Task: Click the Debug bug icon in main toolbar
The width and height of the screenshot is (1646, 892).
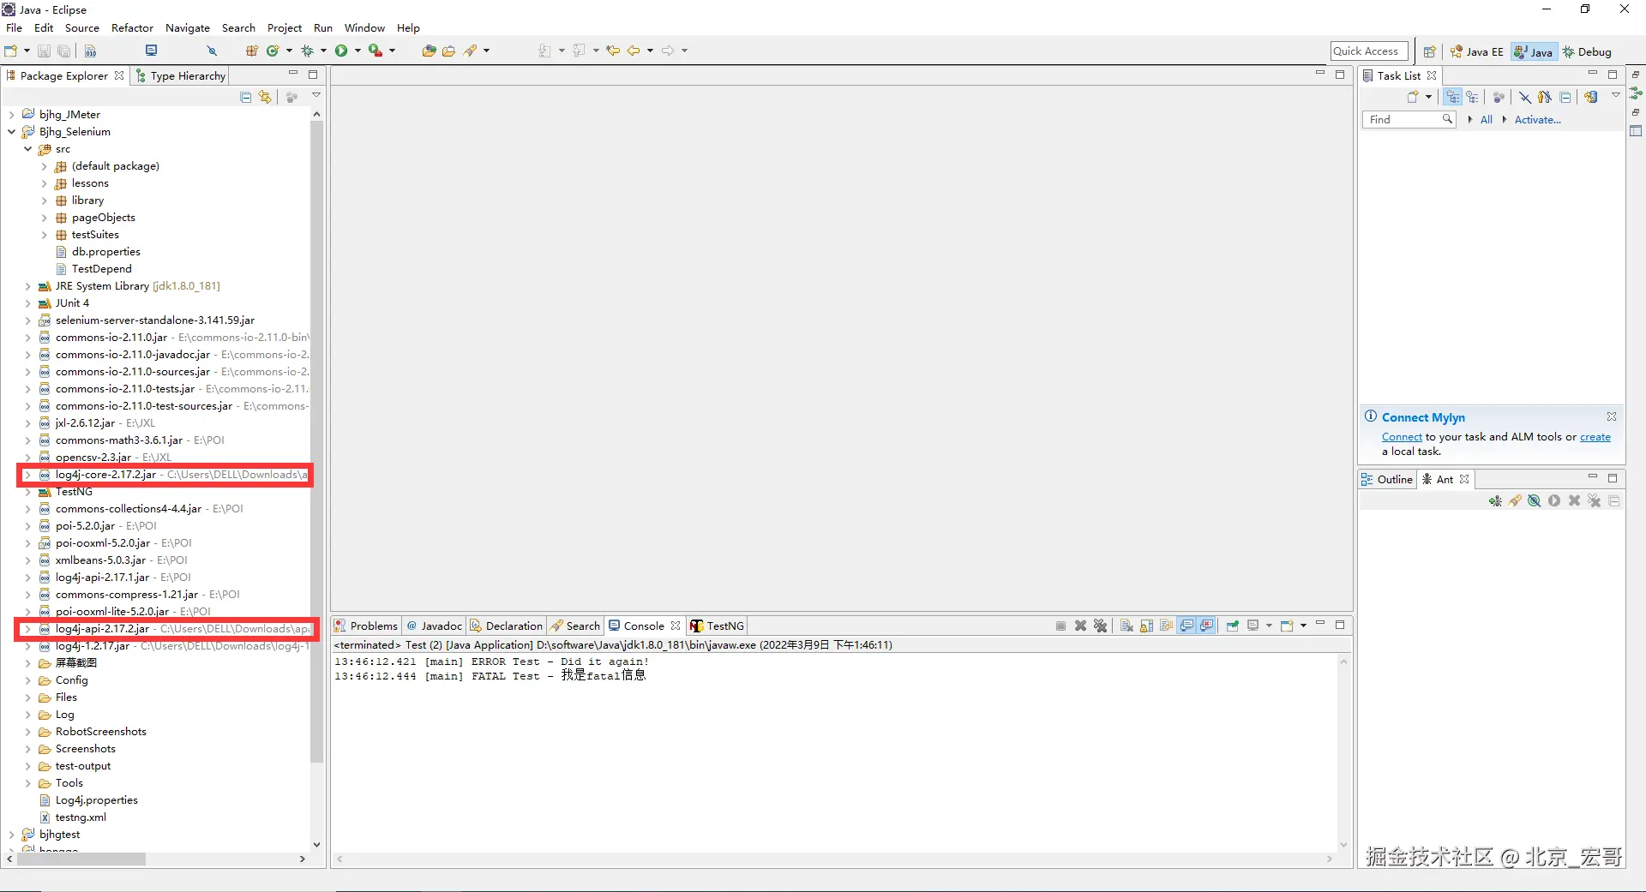Action: point(307,51)
